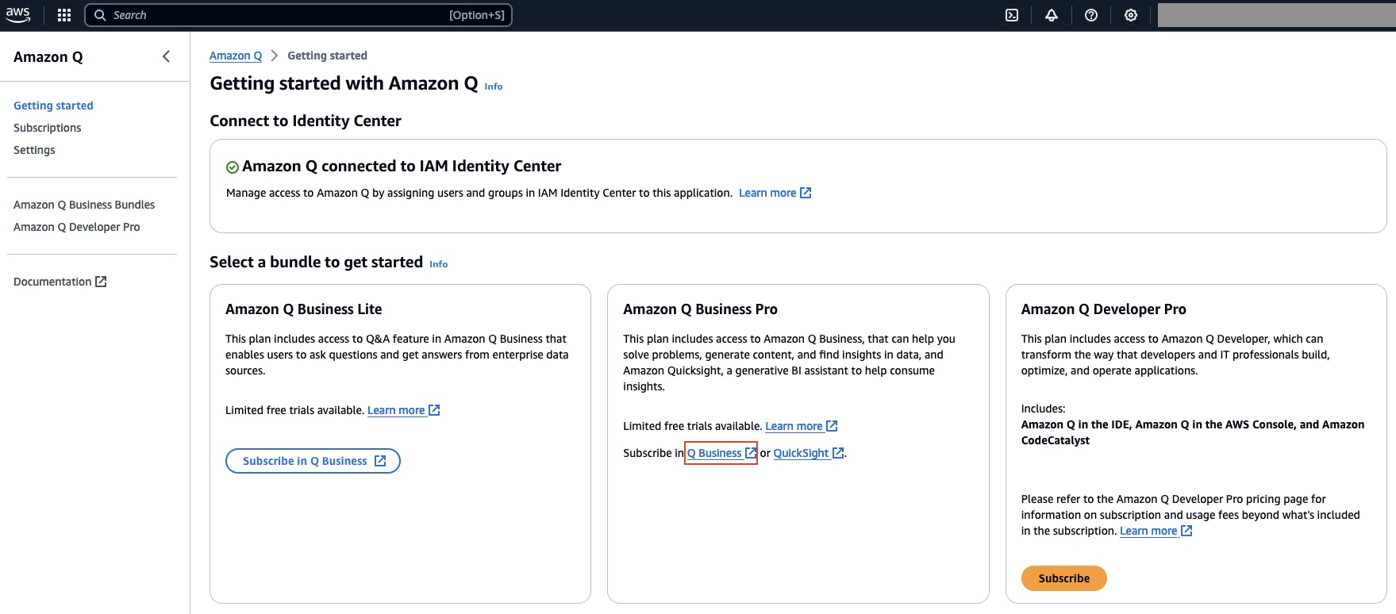Click the Amazon Q Business Pro heading
Viewport: 1396px width, 614px height.
[x=701, y=309]
